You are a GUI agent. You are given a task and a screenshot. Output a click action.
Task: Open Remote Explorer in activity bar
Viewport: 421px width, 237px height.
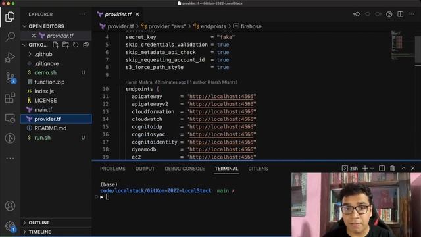tap(10, 118)
